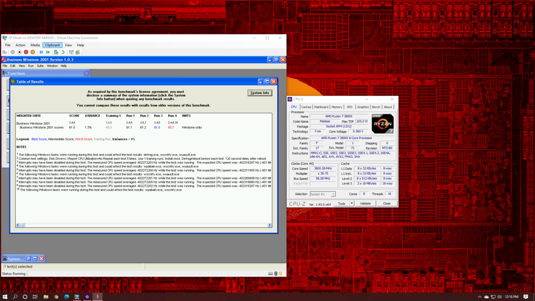Image resolution: width=535 pixels, height=301 pixels.
Task: Switch to the Memory tab in CPU-Z
Action: click(337, 107)
